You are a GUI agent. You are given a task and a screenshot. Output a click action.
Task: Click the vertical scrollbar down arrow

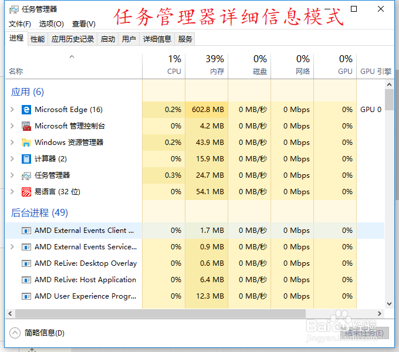click(389, 304)
